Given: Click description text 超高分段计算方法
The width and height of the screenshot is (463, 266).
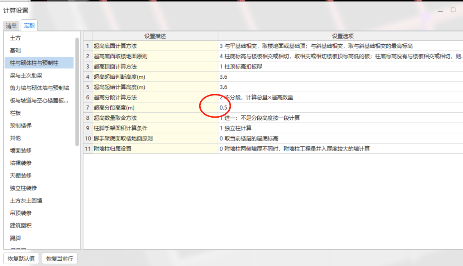Looking at the screenshot, I should pyautogui.click(x=115, y=97).
